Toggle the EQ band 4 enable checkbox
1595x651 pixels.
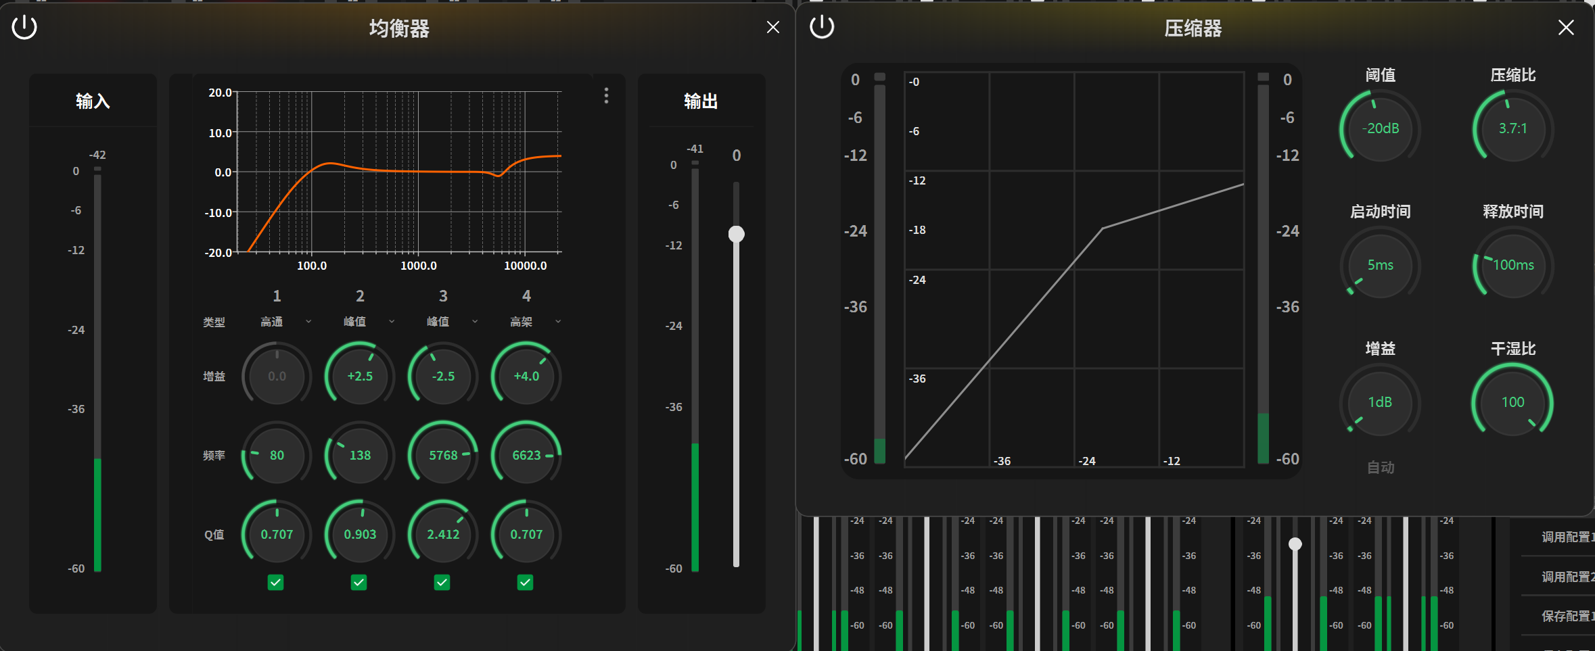pos(526,582)
